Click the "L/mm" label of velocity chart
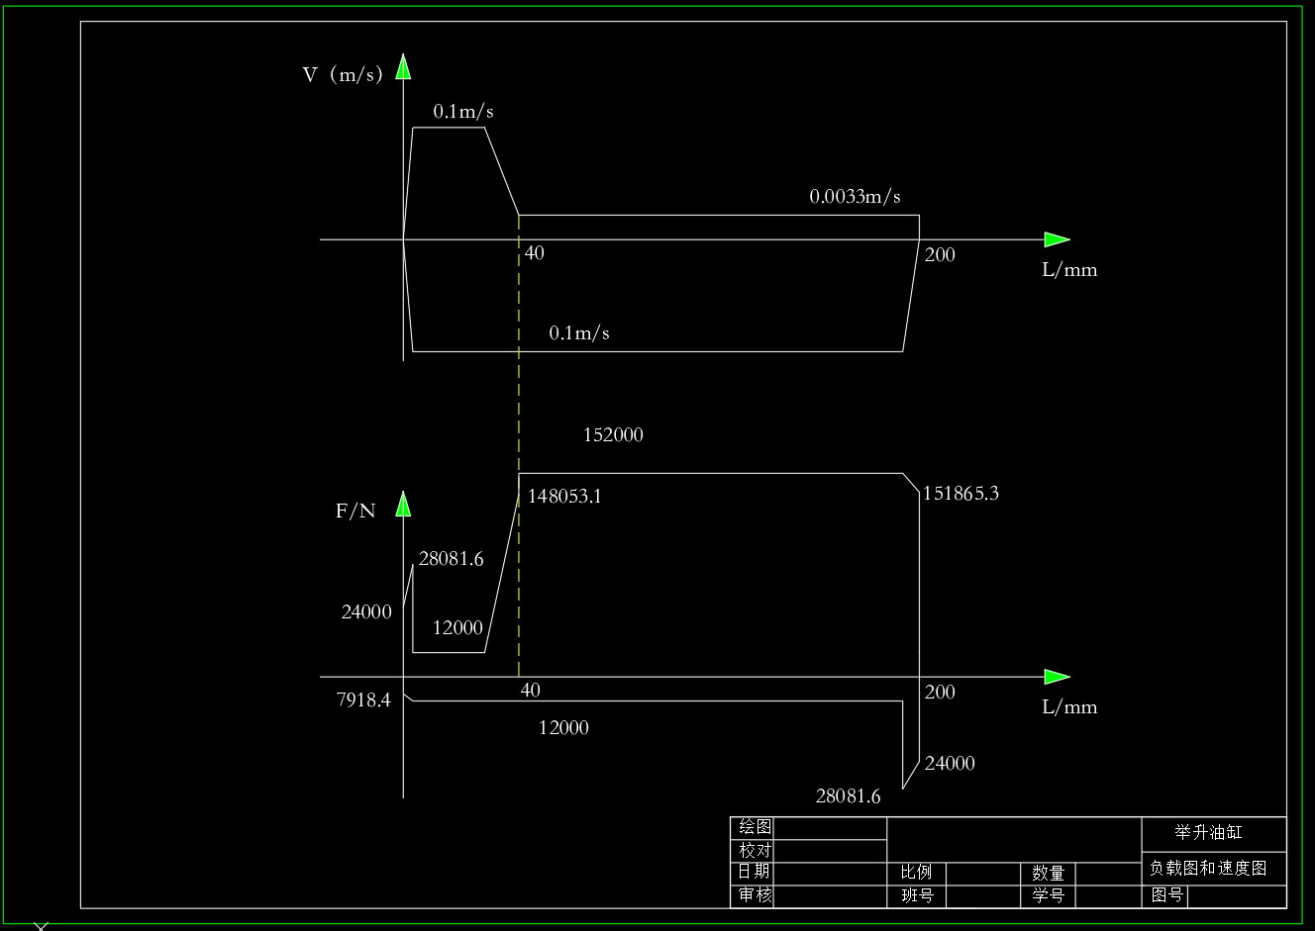 pyautogui.click(x=1069, y=270)
